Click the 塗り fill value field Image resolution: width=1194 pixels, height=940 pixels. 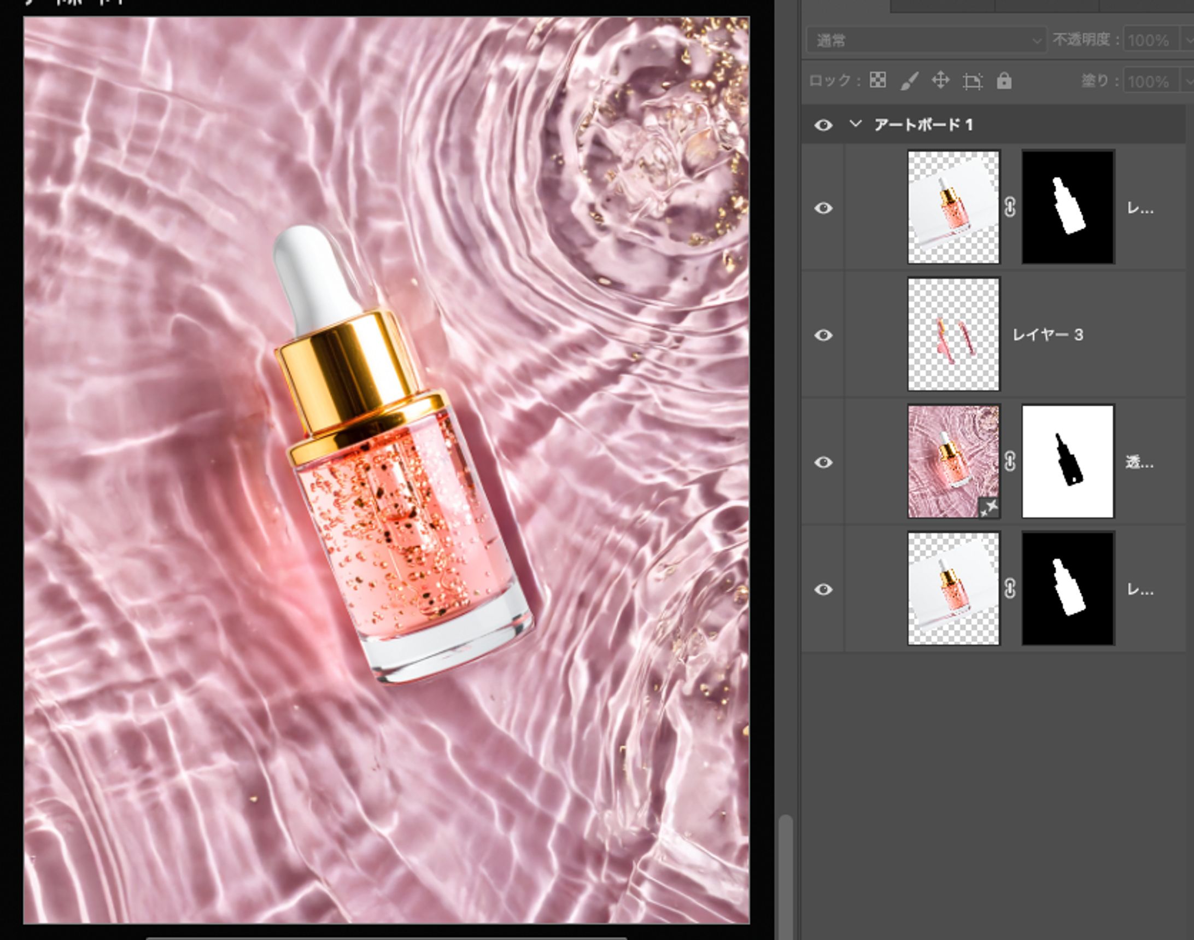pyautogui.click(x=1152, y=81)
